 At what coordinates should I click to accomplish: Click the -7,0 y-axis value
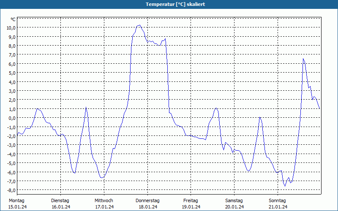coord(11,181)
